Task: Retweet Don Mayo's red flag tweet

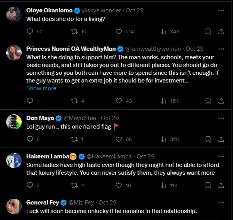Action: point(73,139)
